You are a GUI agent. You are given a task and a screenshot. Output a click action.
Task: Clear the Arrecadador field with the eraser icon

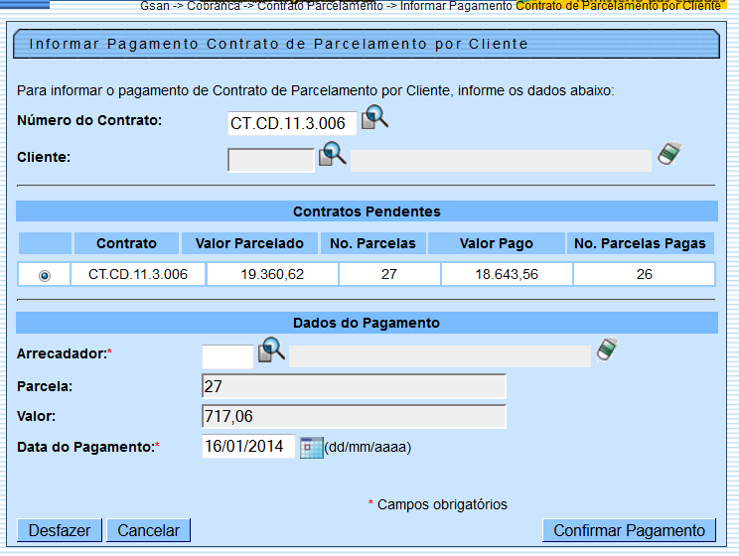608,349
